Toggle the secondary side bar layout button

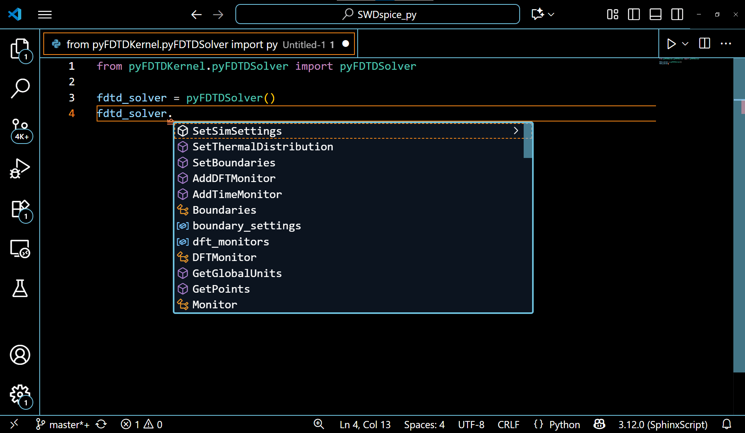[677, 14]
